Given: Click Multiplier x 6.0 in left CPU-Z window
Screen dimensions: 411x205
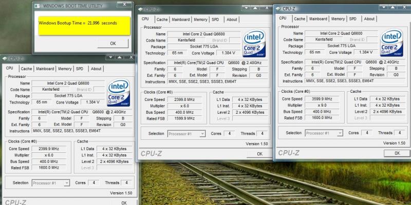Looking at the screenshot, I should (x=49, y=155).
